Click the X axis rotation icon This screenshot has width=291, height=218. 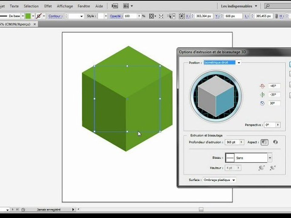pyautogui.click(x=262, y=86)
